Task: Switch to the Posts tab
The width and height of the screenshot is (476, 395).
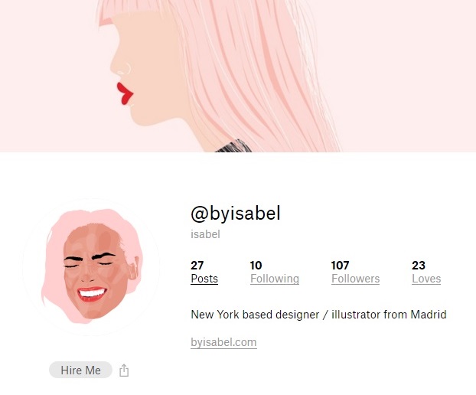Action: point(204,279)
